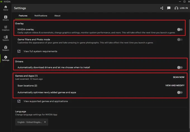Switch to the Notifications tab
Screen dimensions: 190x132
point(41,16)
